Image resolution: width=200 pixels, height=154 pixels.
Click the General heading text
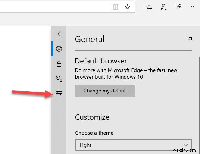click(90, 39)
